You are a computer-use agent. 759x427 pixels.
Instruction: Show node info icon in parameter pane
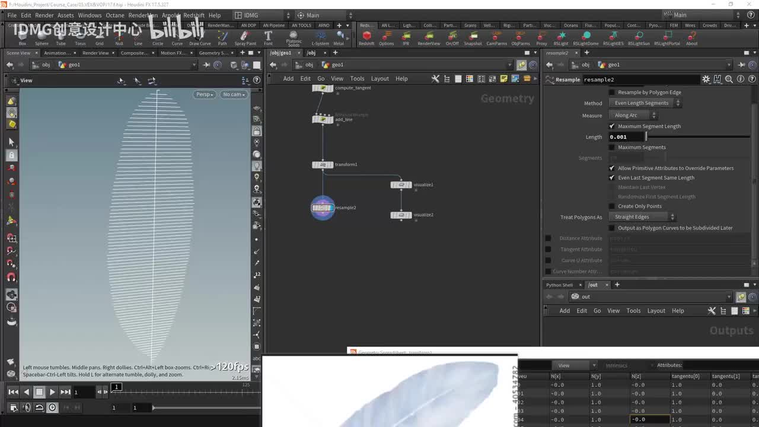pos(740,79)
